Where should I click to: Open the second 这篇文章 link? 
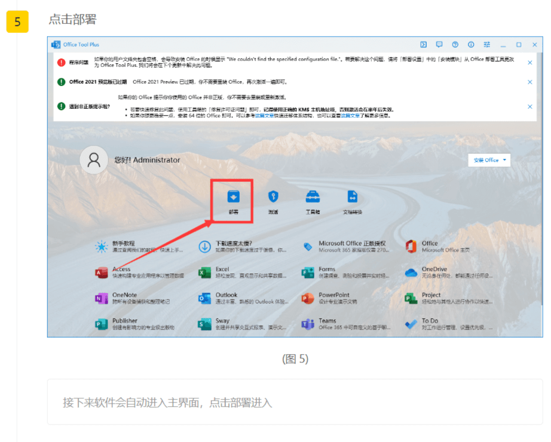(350, 115)
